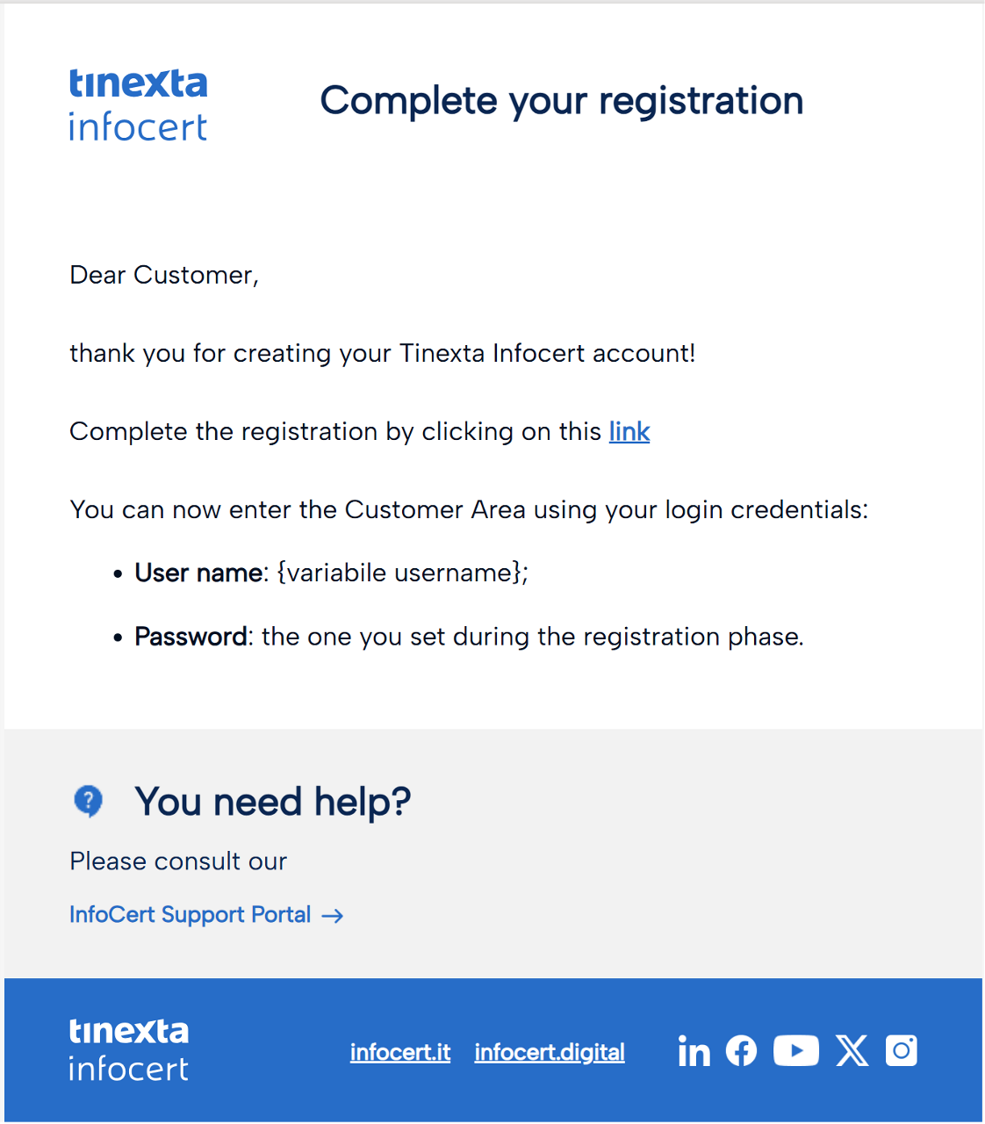
Task: Visit the infocert.it footer link
Action: pos(400,1052)
